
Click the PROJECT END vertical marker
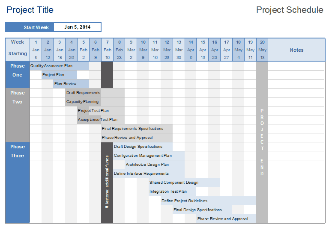click(x=262, y=142)
